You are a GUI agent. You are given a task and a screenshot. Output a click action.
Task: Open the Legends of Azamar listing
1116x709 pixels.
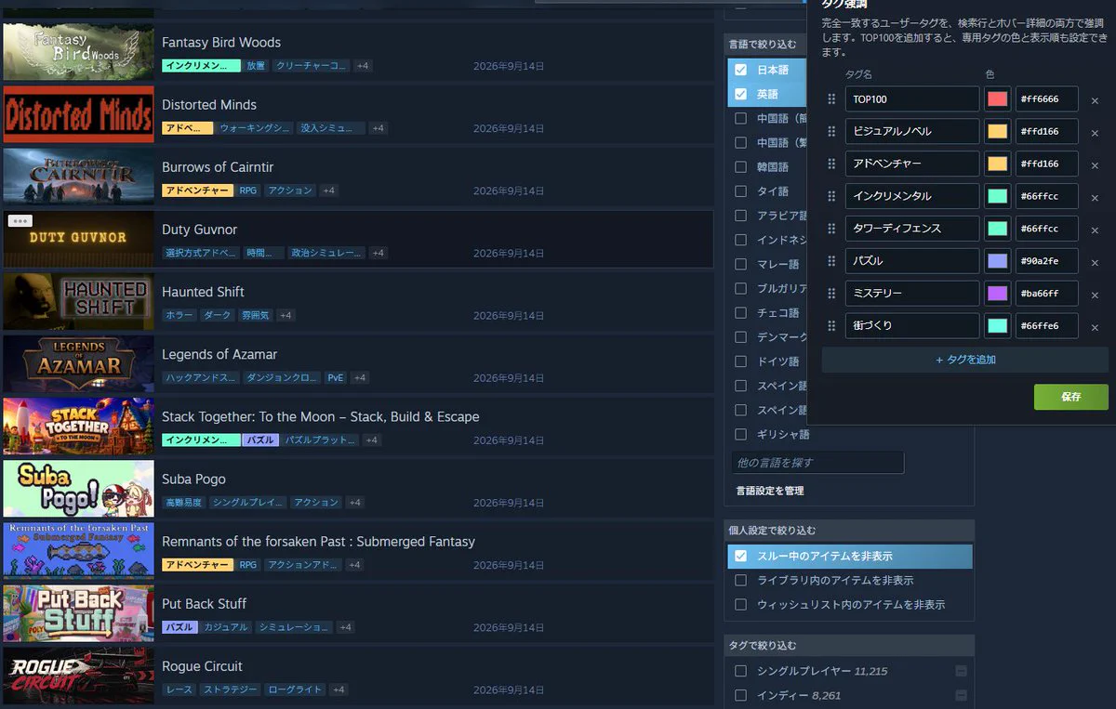[219, 354]
